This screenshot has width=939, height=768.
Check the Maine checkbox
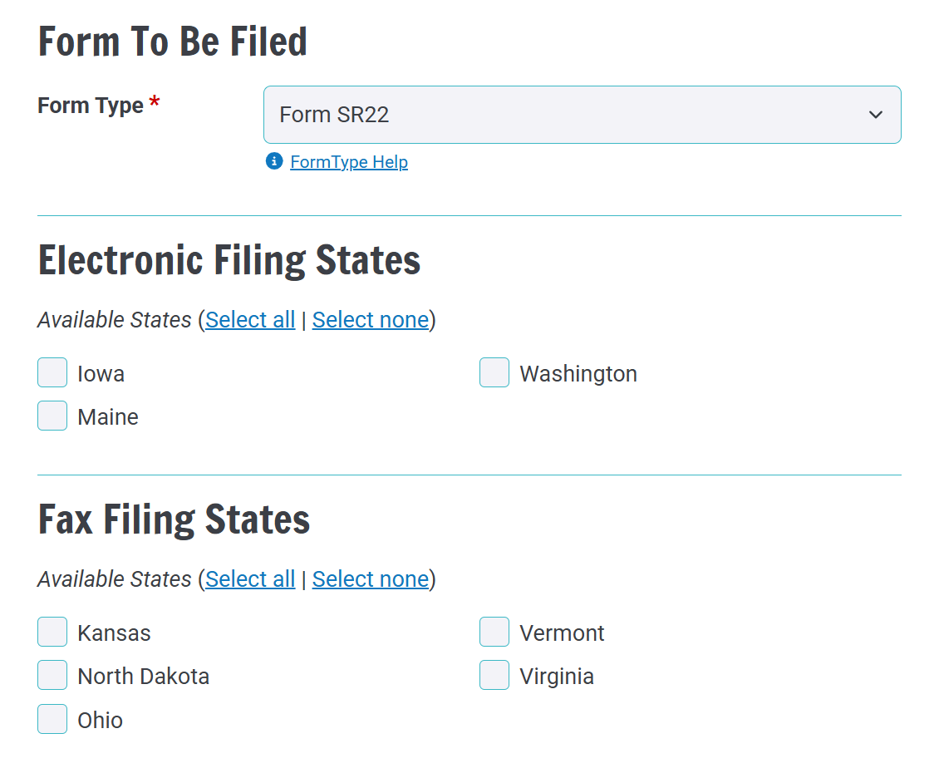[52, 416]
